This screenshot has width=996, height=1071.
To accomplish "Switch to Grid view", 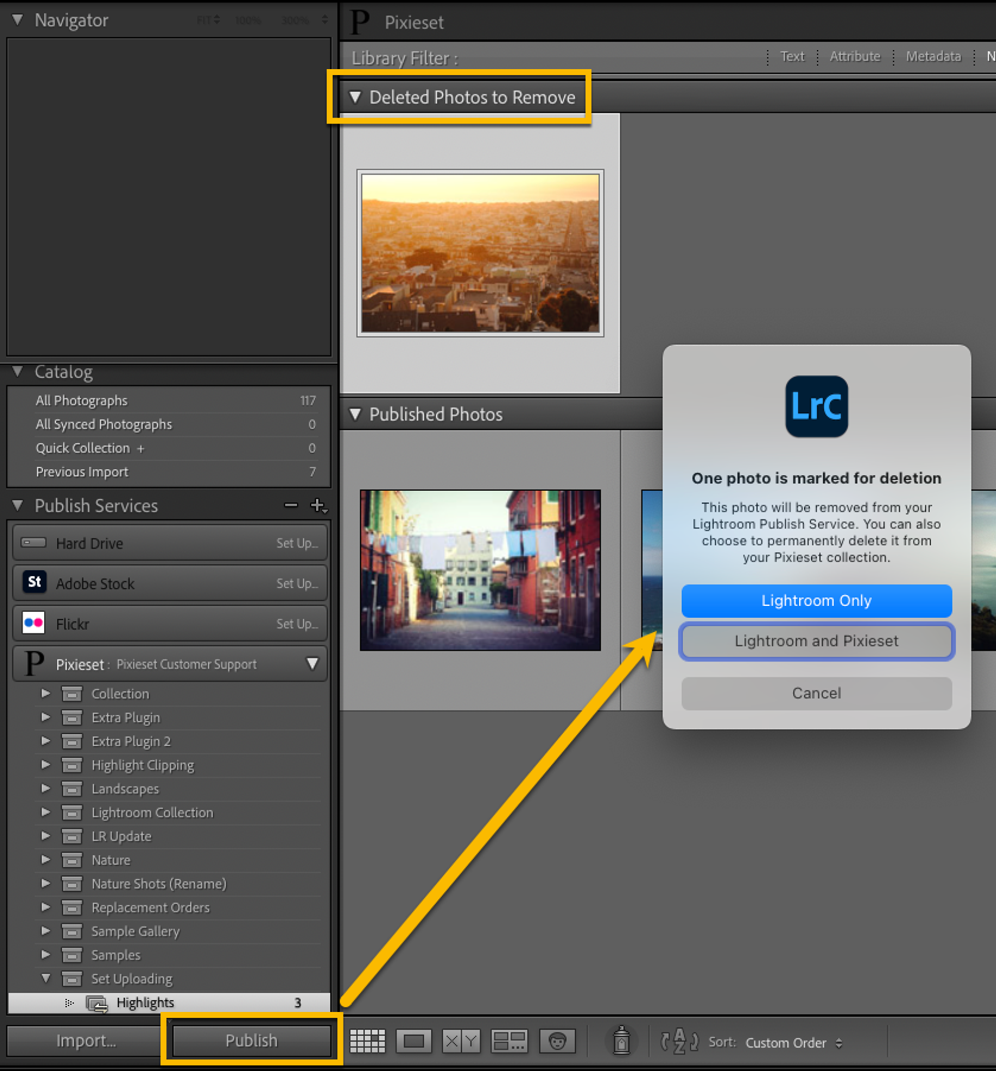I will pyautogui.click(x=368, y=1041).
